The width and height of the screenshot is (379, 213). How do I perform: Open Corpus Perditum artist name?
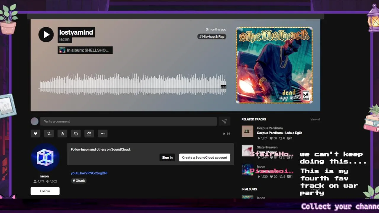pyautogui.click(x=270, y=128)
